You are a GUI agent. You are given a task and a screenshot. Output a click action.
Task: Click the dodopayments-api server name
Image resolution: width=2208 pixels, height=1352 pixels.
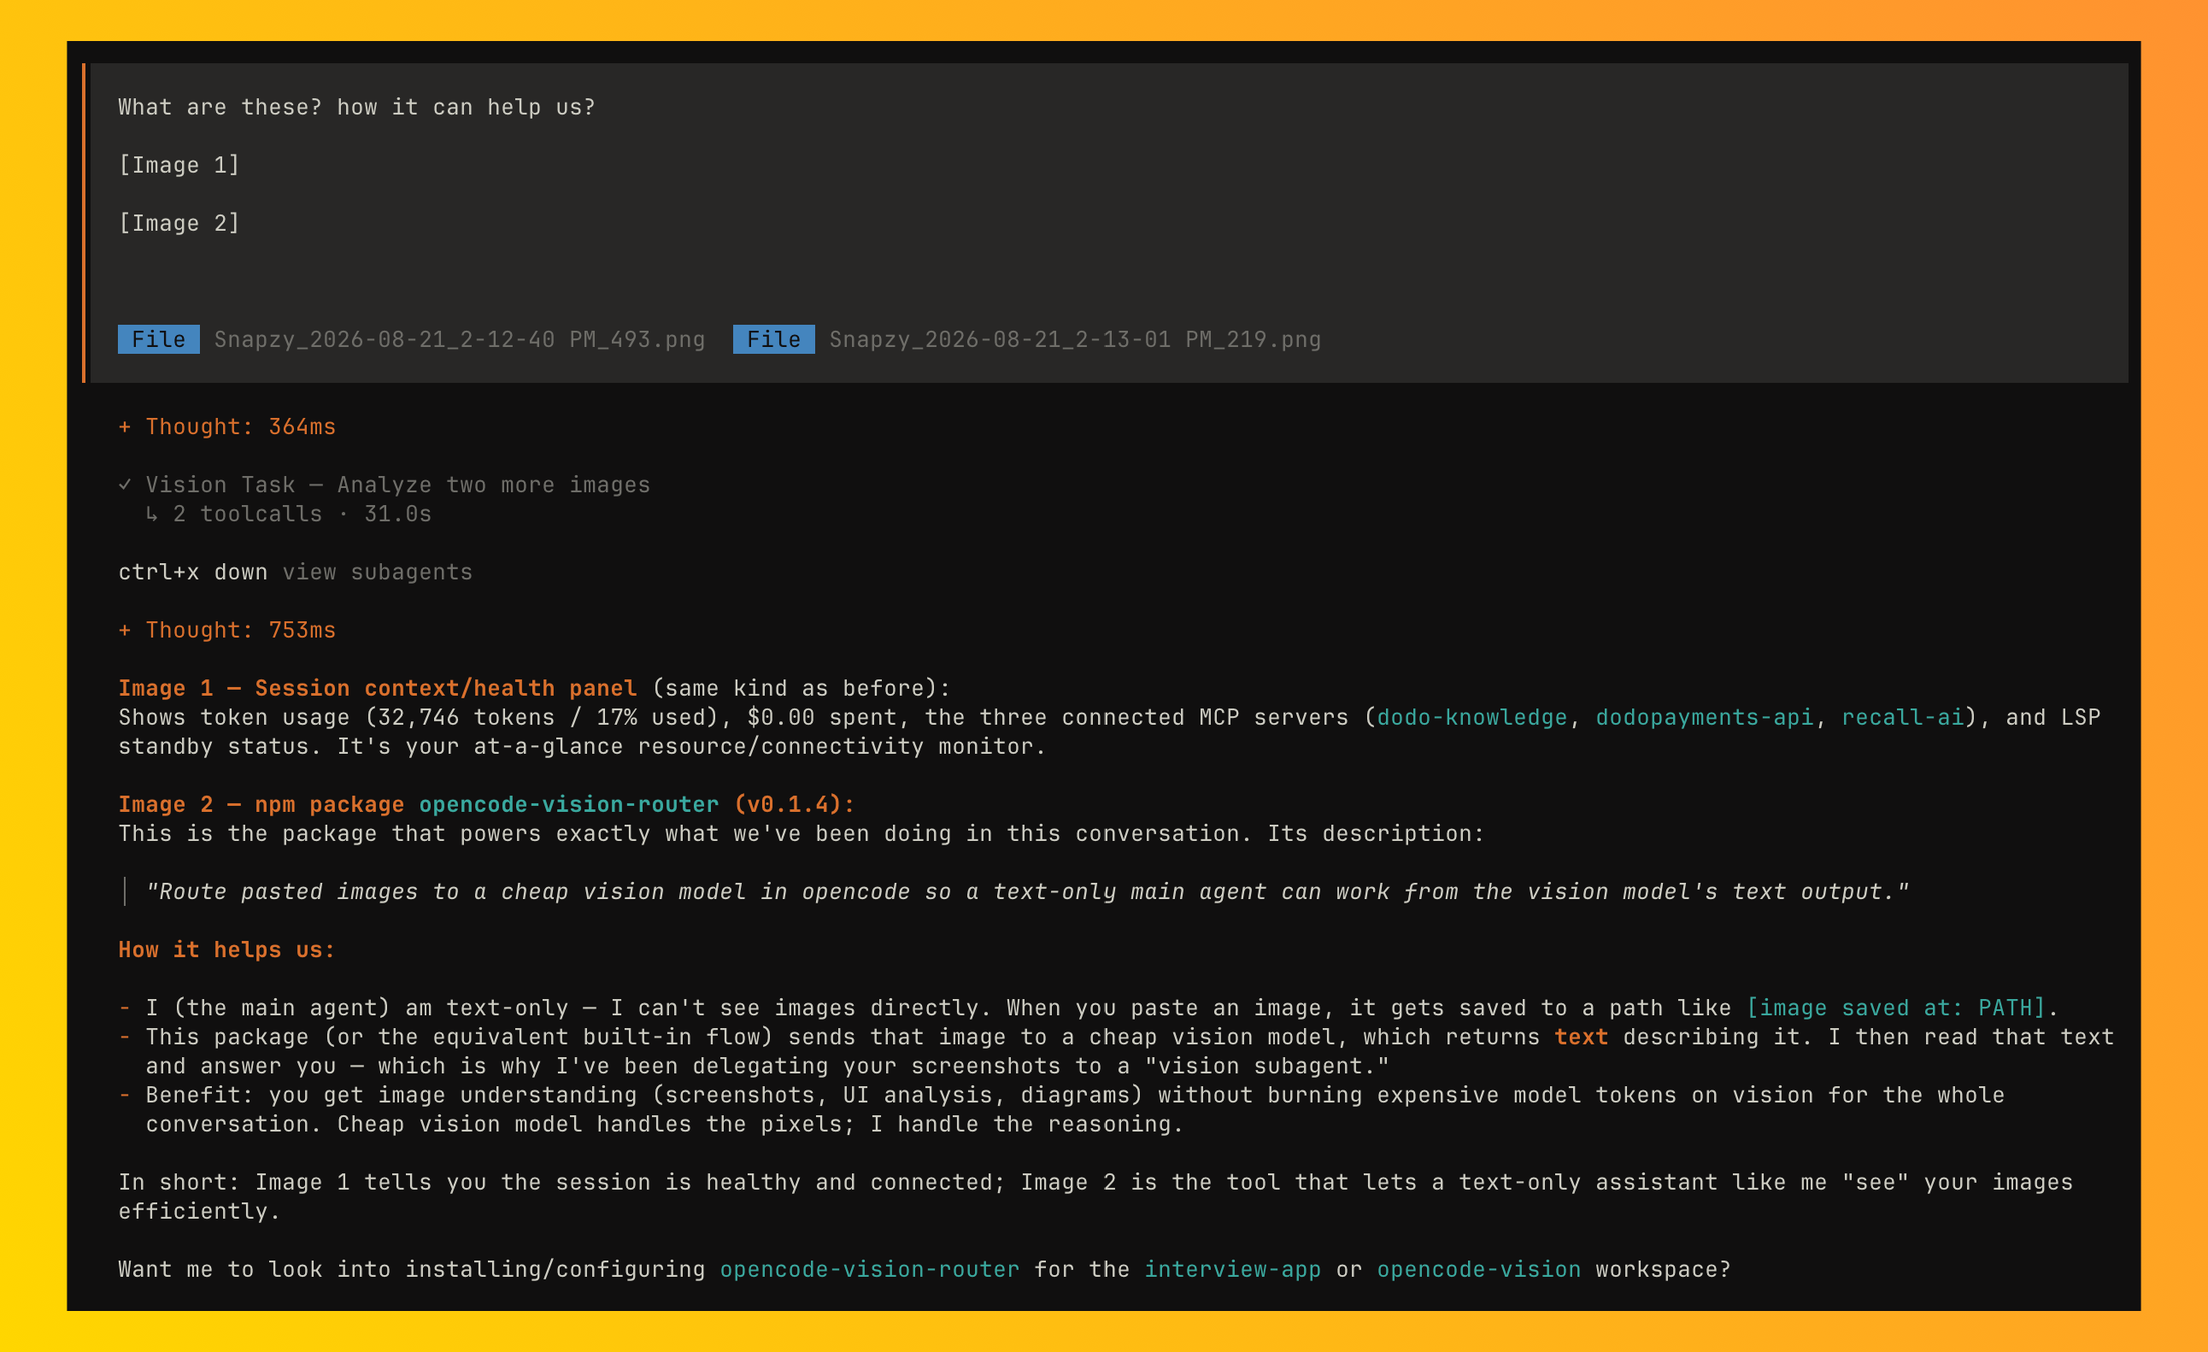coord(1705,718)
